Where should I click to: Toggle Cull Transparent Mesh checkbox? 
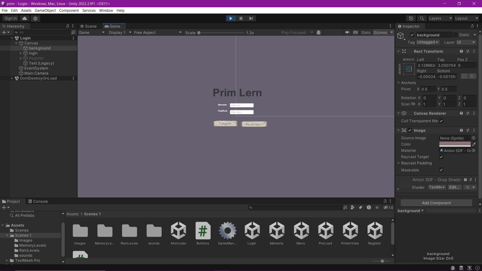click(441, 121)
